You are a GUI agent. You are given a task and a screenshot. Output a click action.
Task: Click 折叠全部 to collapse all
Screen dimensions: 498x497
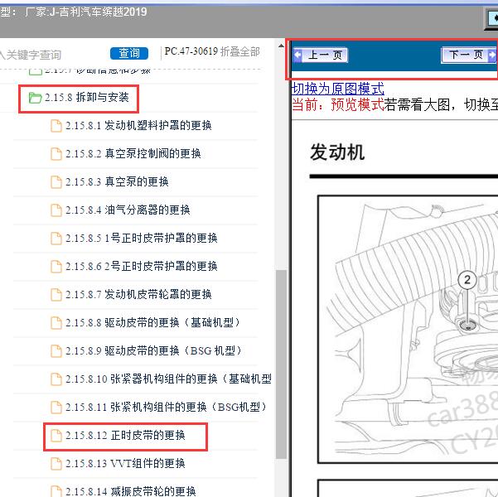pyautogui.click(x=240, y=51)
